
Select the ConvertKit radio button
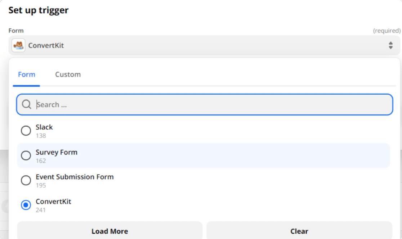coord(26,205)
